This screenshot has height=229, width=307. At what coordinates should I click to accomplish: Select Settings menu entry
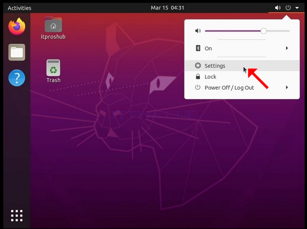point(242,66)
